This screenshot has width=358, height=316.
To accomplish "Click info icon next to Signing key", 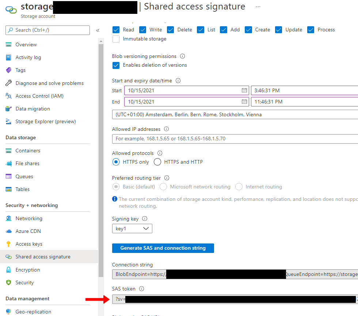I will (145, 218).
